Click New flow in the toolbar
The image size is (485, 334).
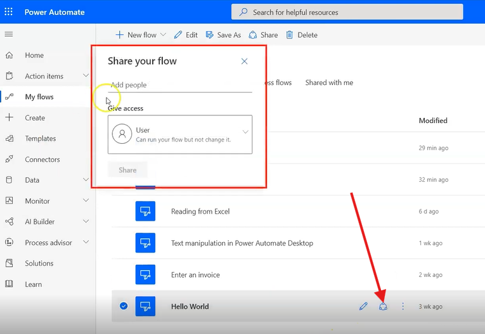click(x=136, y=35)
